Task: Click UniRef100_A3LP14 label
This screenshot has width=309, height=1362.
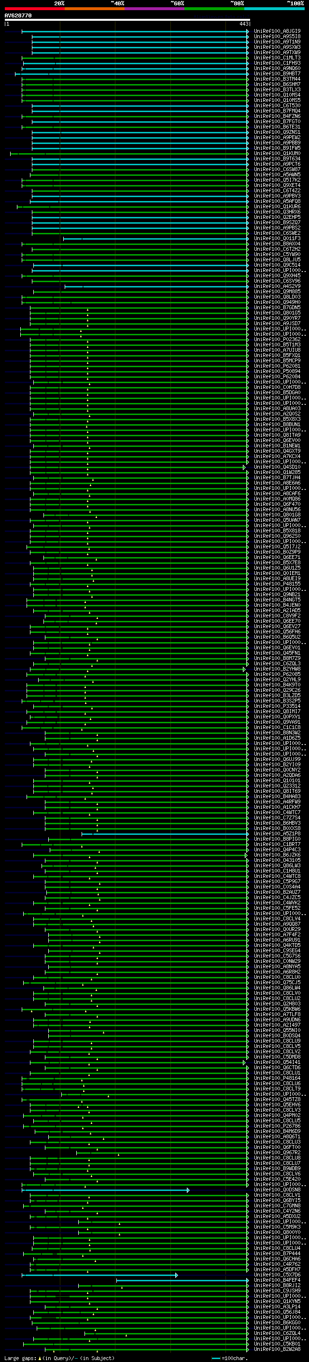Action: (x=277, y=1306)
